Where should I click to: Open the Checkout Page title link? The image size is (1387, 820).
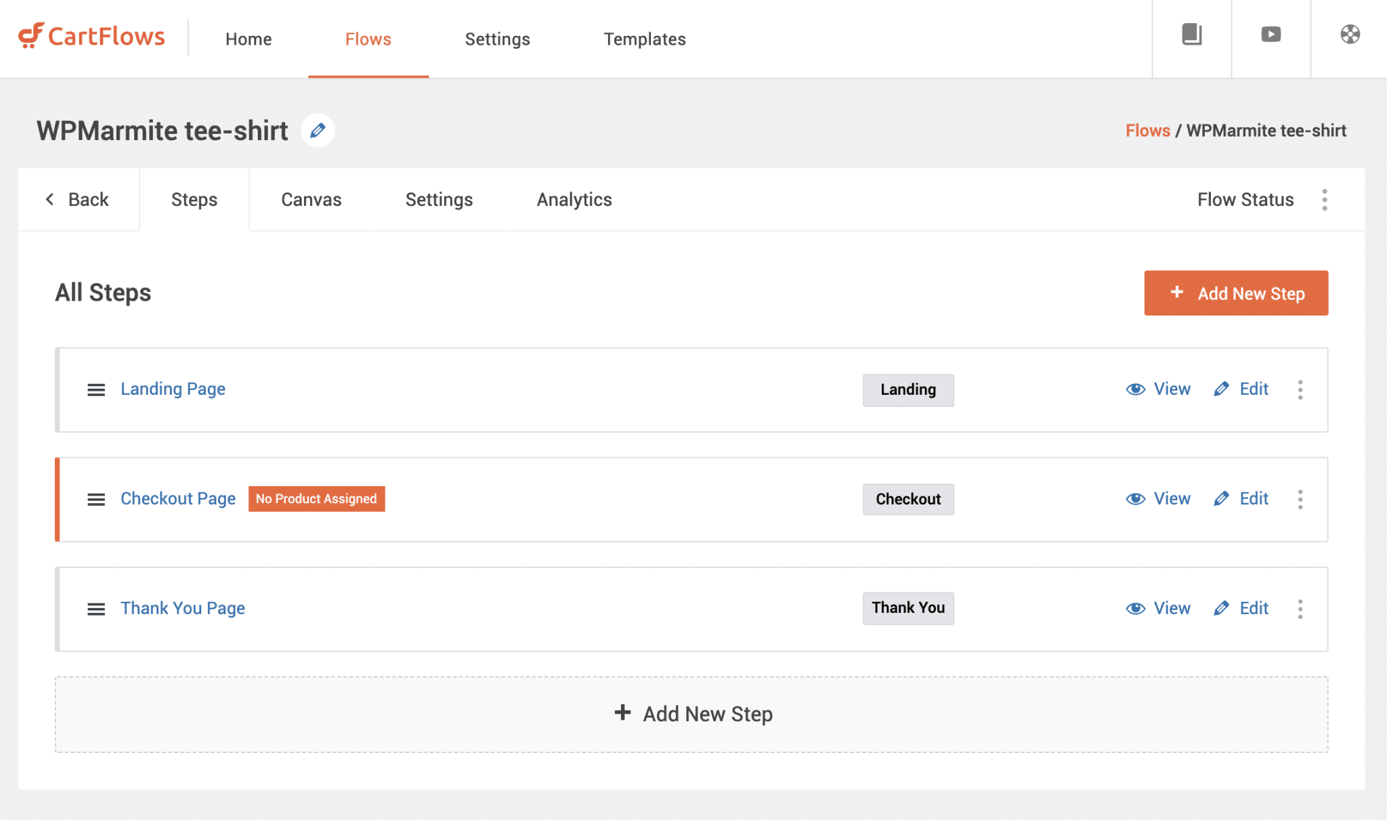point(178,499)
